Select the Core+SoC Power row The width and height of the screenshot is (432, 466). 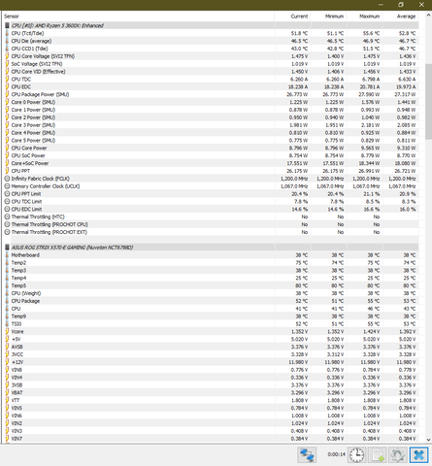point(212,163)
